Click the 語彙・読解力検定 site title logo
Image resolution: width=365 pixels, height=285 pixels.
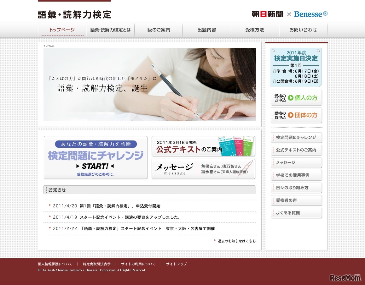click(x=74, y=14)
